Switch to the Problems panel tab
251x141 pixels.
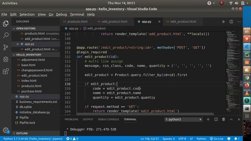pyautogui.click(x=71, y=119)
